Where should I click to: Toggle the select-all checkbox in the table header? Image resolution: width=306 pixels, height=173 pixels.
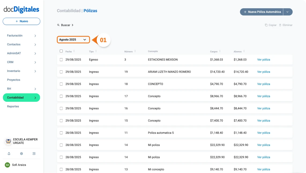[61, 51]
